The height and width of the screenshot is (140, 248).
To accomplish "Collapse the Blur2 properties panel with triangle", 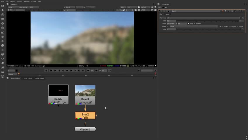I will click(x=159, y=11).
